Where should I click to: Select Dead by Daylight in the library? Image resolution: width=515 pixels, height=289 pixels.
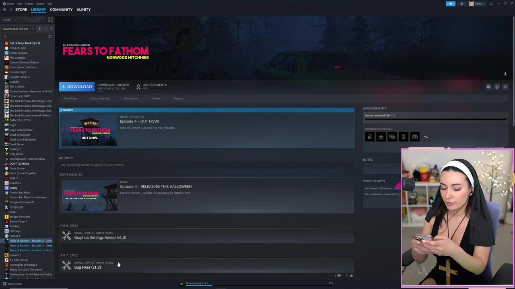[20, 135]
